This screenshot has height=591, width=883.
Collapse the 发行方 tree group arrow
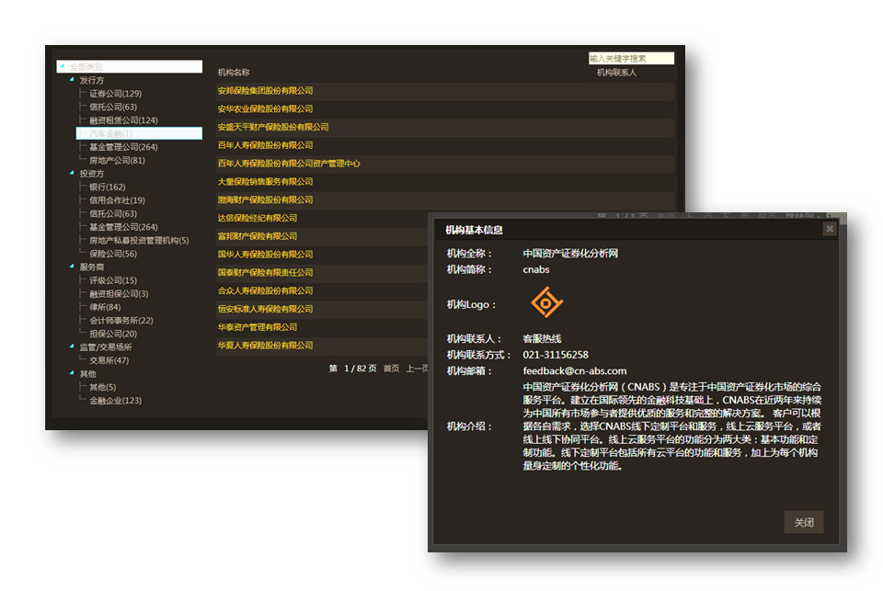point(72,80)
